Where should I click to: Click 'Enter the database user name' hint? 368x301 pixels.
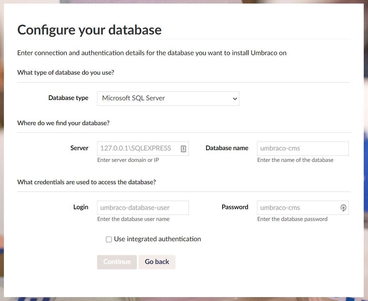point(133,219)
